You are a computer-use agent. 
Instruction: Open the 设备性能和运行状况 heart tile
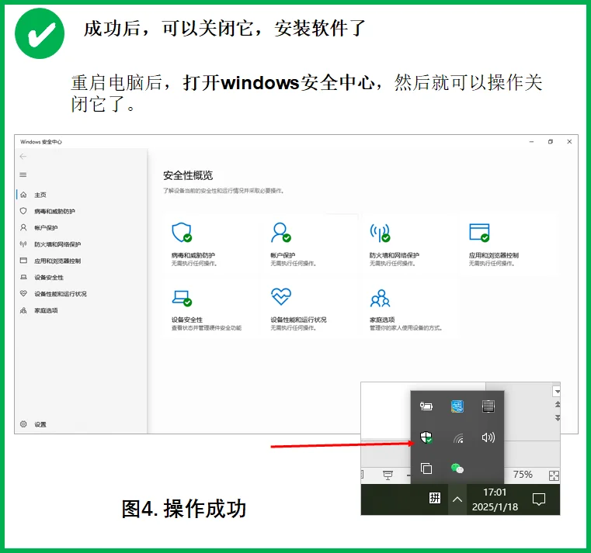(x=311, y=309)
